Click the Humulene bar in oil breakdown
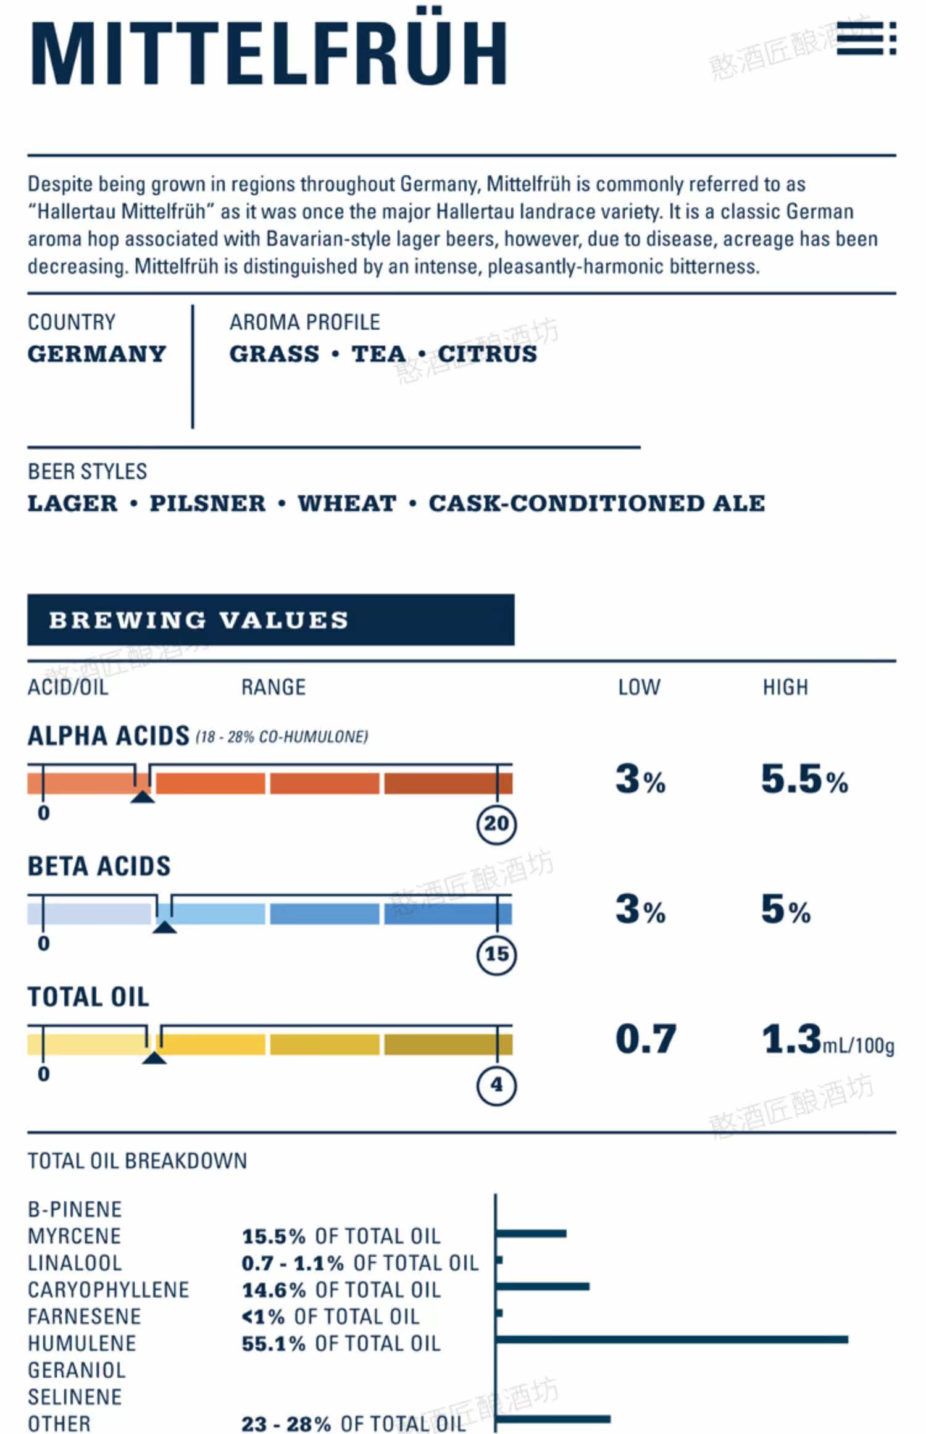This screenshot has width=926, height=1434. pos(672,1340)
